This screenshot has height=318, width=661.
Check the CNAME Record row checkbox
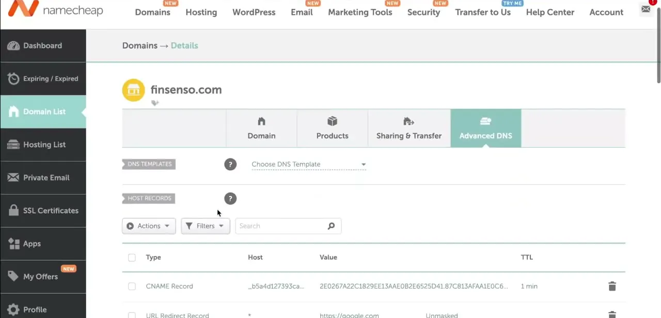(x=132, y=286)
